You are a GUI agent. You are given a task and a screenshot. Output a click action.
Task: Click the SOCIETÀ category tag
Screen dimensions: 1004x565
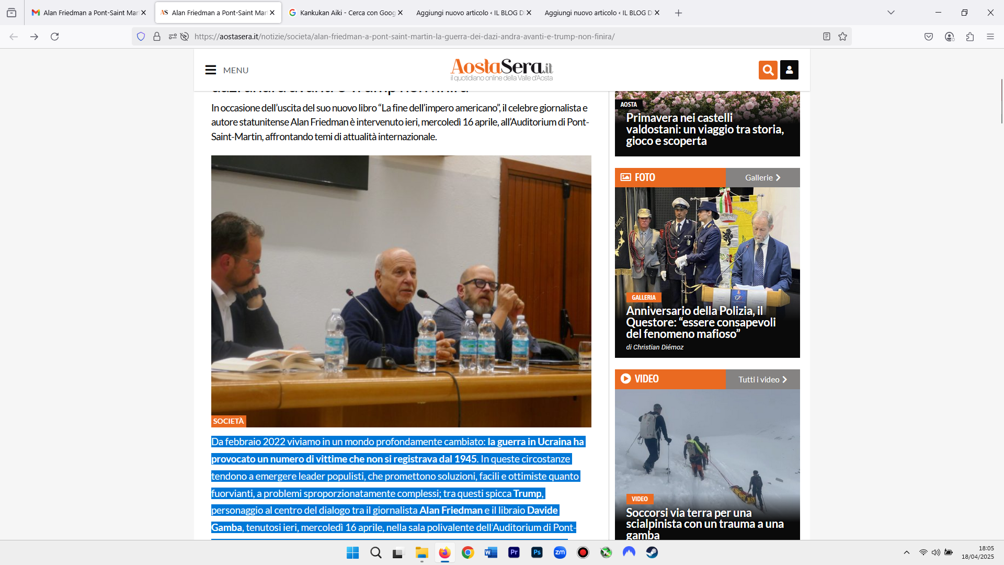coord(229,421)
